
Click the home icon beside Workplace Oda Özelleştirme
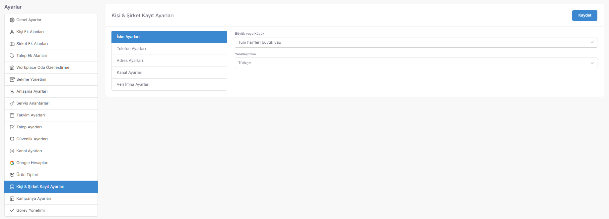tap(12, 67)
